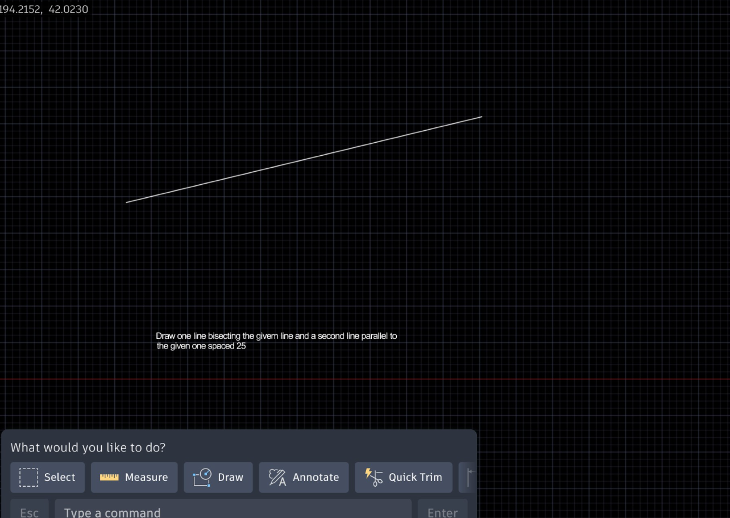Image resolution: width=730 pixels, height=518 pixels.
Task: Activate the Measure tool with ruler icon
Action: (x=134, y=477)
